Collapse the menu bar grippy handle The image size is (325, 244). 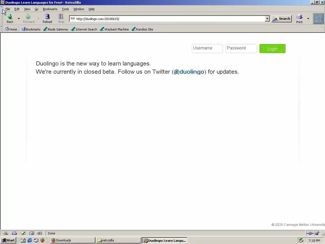pos(1,9)
